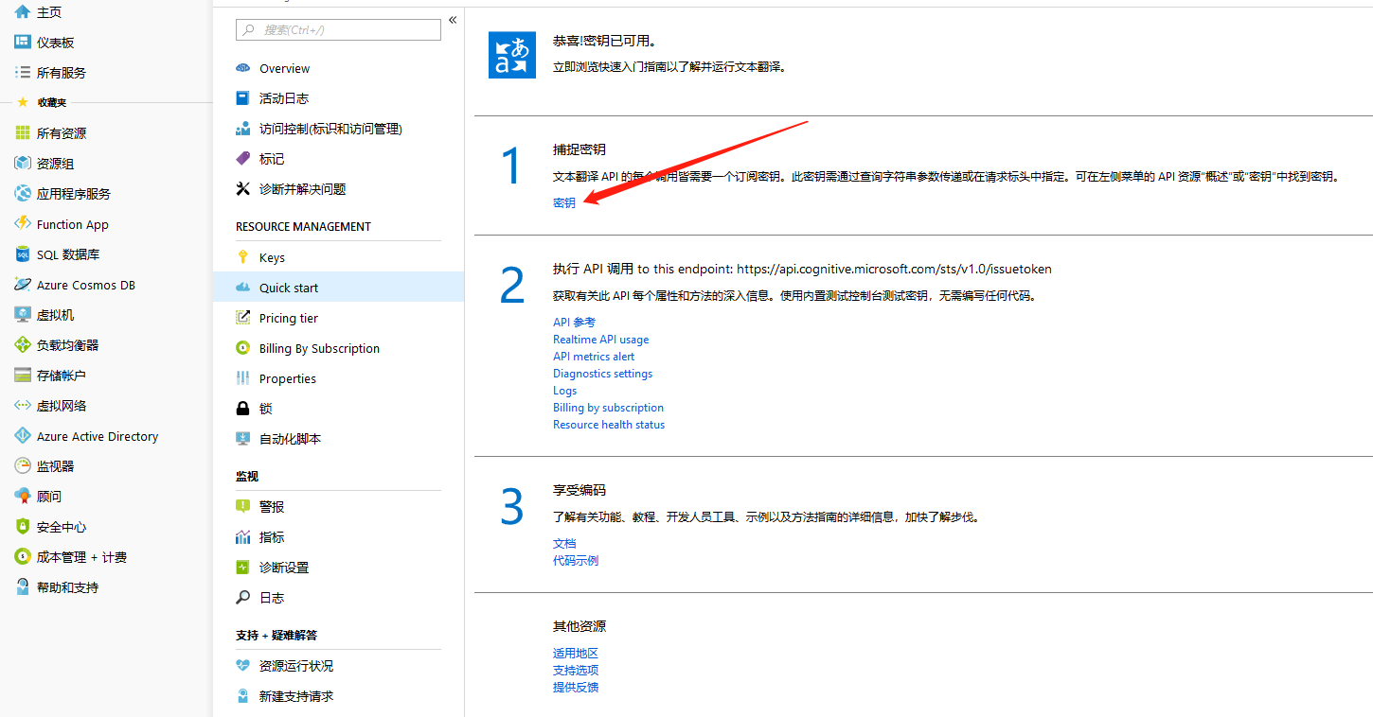Open the 新建支持请求 menu item
This screenshot has height=717, width=1373.
[338, 696]
